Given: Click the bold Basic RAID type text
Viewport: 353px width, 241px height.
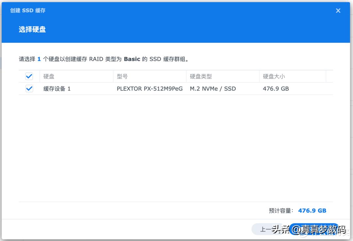Looking at the screenshot, I should (x=132, y=59).
